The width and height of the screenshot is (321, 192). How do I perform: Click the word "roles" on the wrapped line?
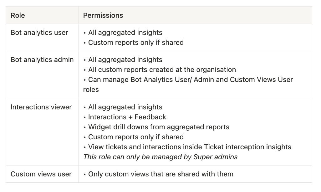coord(91,90)
